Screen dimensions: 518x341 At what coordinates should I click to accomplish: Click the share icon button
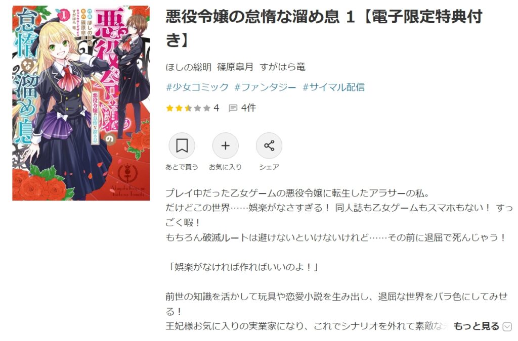tap(269, 145)
